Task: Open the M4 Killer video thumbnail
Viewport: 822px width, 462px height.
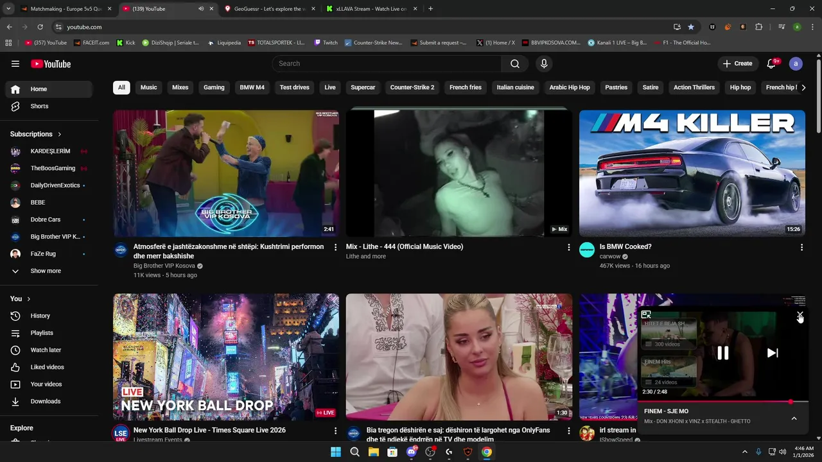Action: (692, 173)
